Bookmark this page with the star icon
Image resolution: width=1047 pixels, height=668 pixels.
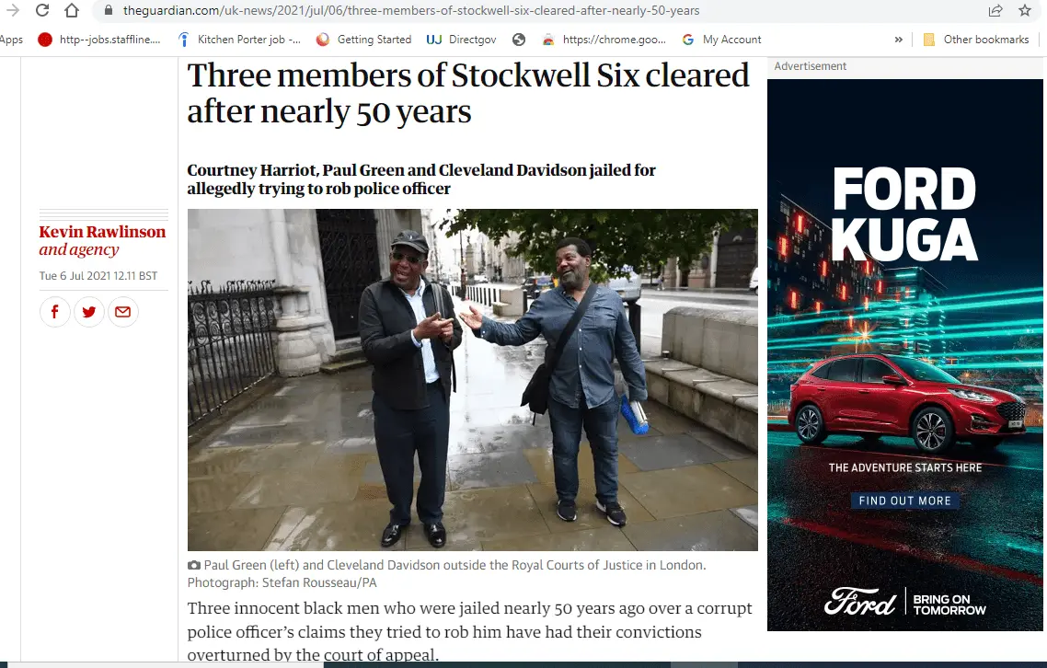coord(1025,10)
